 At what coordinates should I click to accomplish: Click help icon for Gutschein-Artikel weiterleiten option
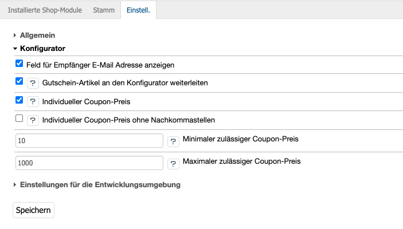pyautogui.click(x=33, y=83)
